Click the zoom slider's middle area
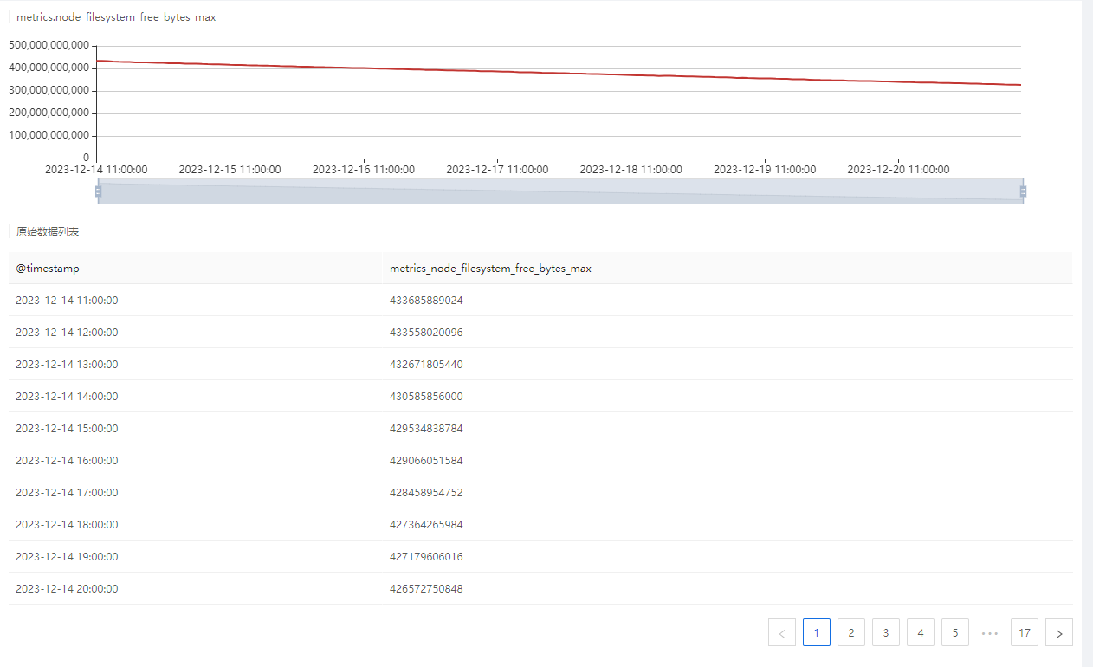The width and height of the screenshot is (1093, 667). (x=560, y=191)
